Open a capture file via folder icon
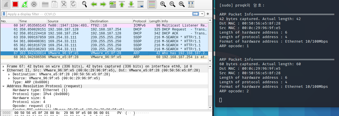The image size is (339, 116). 45,4
